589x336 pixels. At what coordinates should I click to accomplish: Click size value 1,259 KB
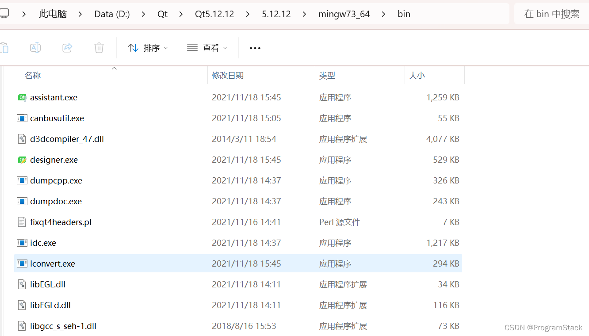(443, 97)
